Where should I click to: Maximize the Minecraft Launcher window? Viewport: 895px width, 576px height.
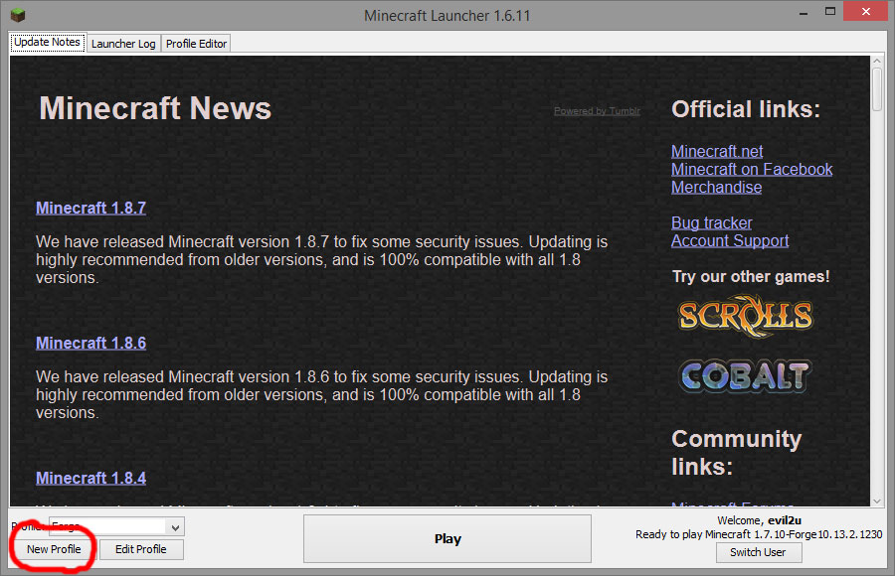tap(830, 11)
